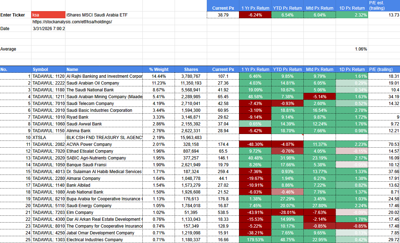Select the 'Symbol' column header
This screenshot has width=400, height=243.
point(48,69)
